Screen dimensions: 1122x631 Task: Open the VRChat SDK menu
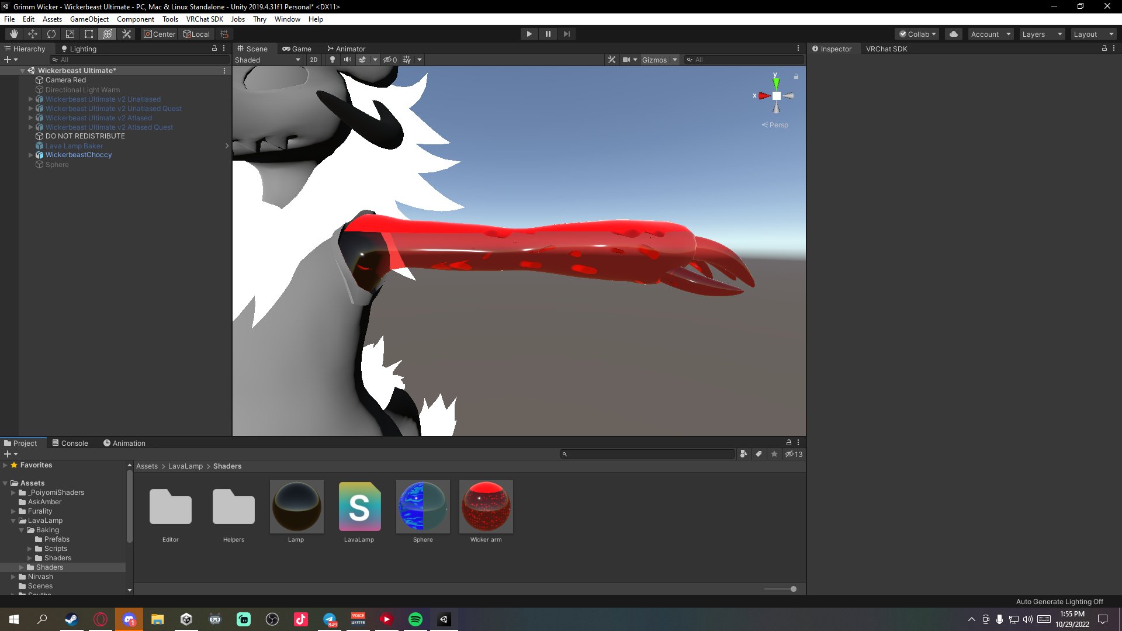(205, 19)
